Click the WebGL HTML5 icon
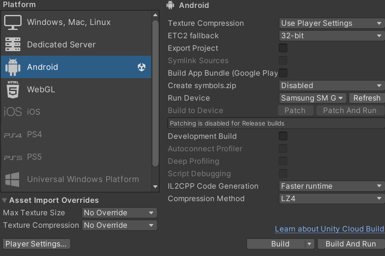This screenshot has width=385, height=256. pos(13,89)
